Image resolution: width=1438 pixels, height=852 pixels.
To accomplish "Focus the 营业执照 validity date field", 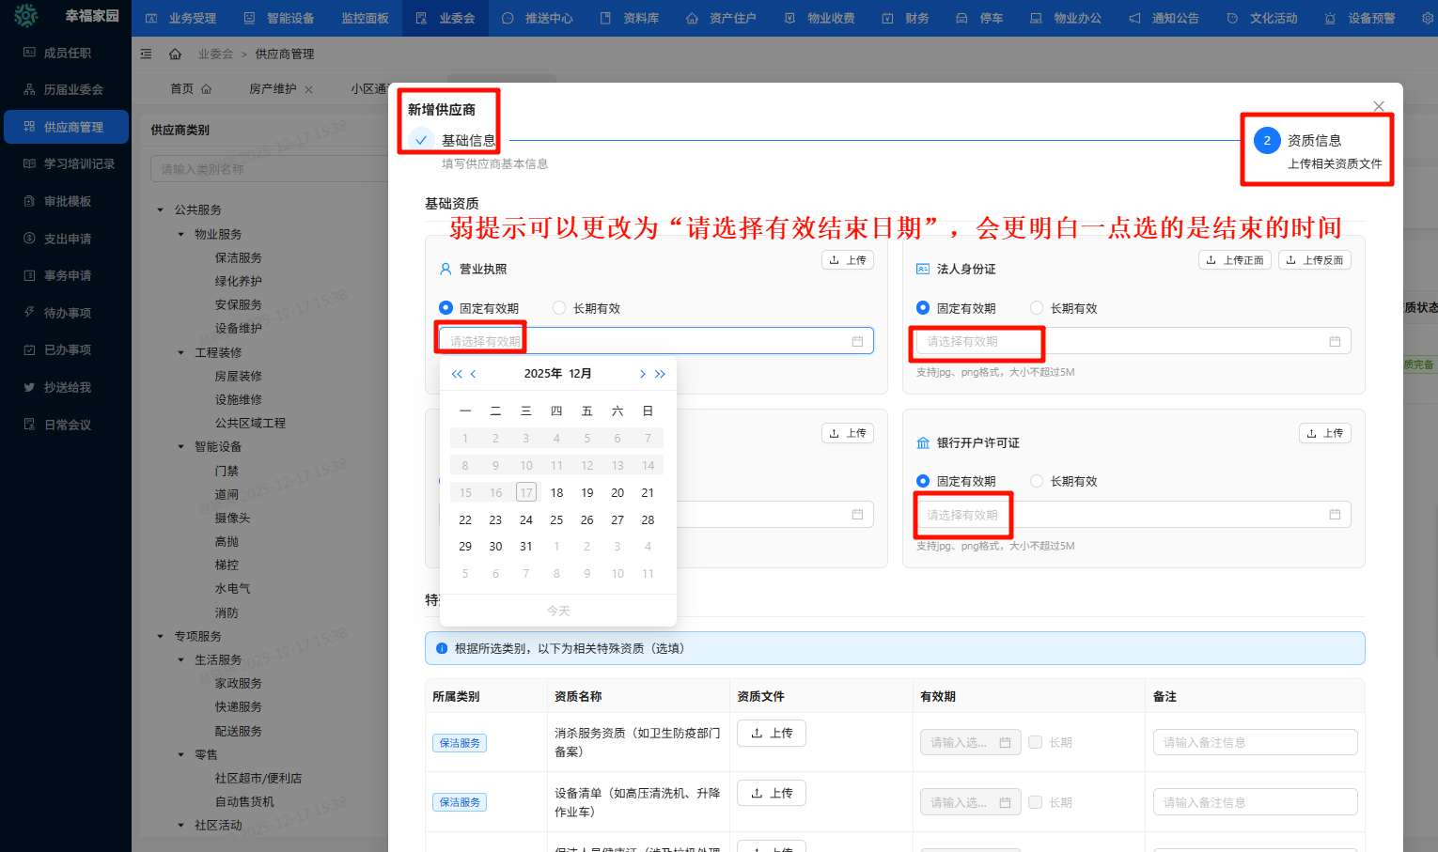I will pos(656,341).
